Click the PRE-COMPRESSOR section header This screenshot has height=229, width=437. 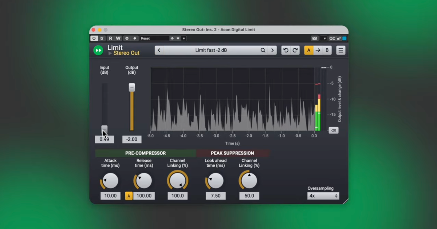[x=145, y=153]
